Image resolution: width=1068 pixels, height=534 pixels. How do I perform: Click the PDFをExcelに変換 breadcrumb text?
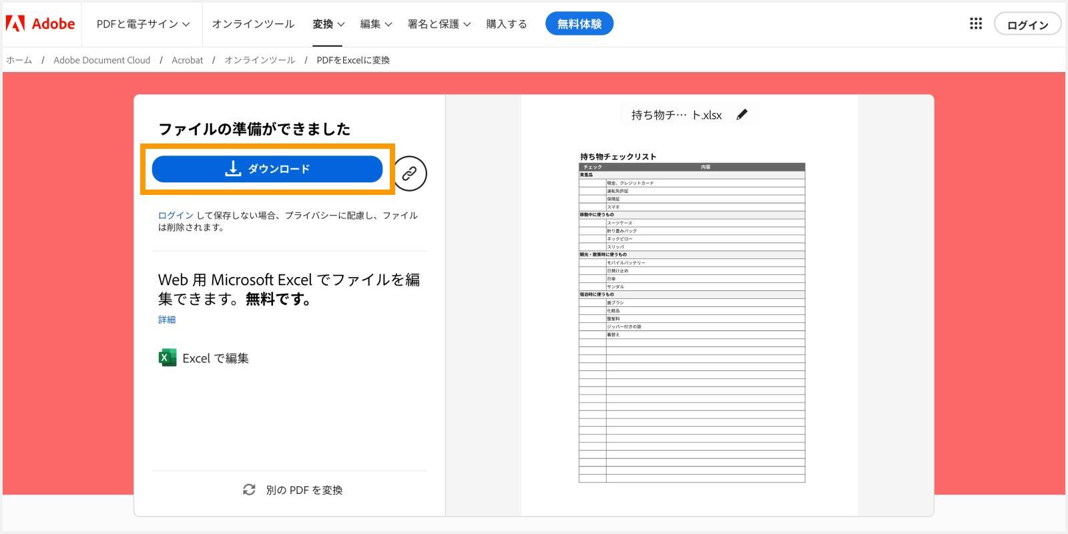353,60
